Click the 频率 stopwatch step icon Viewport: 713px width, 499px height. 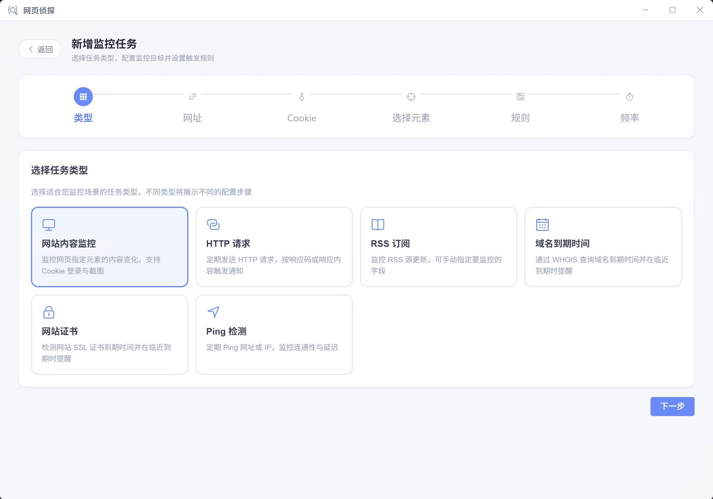click(629, 97)
